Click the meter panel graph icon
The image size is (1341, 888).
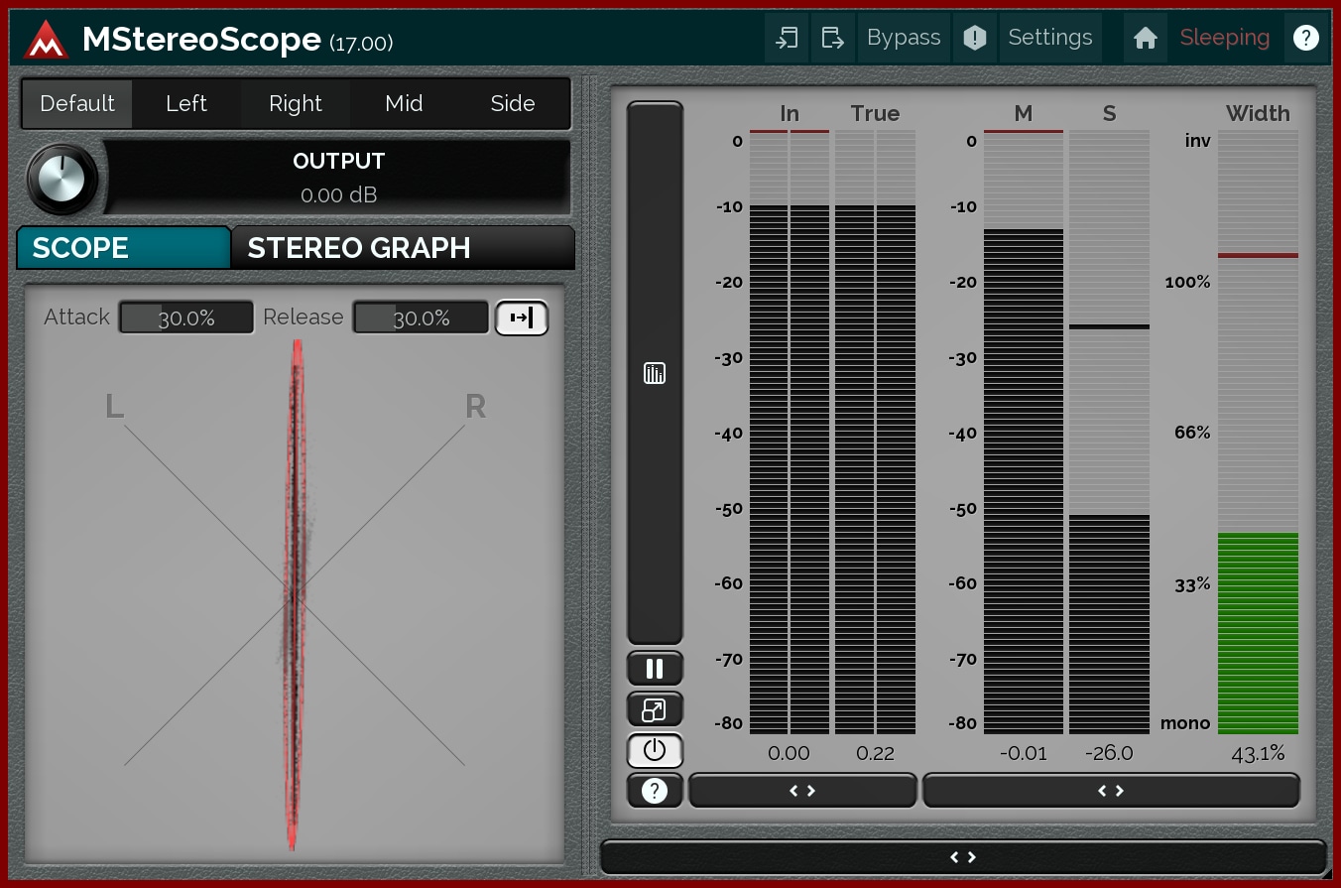(x=655, y=373)
